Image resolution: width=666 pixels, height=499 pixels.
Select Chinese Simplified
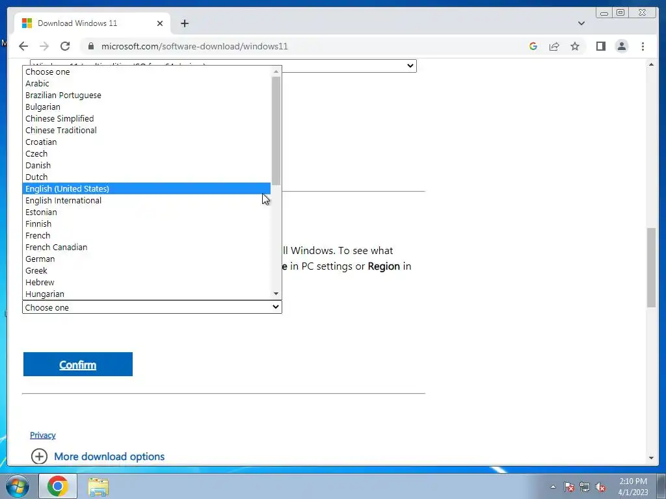click(146, 118)
